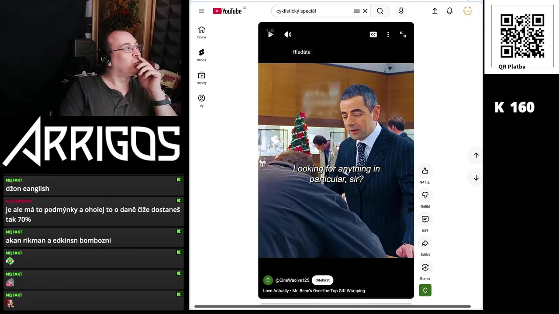Click the horizontal scrollbar under the page
Viewport: 559px width, 314px height.
click(332, 307)
